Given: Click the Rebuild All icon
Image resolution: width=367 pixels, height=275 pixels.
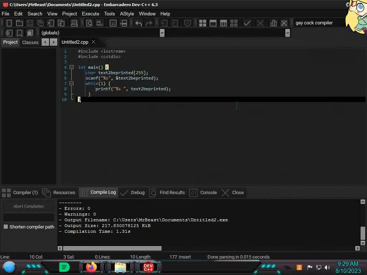Looking at the screenshot, I should coord(234,23).
